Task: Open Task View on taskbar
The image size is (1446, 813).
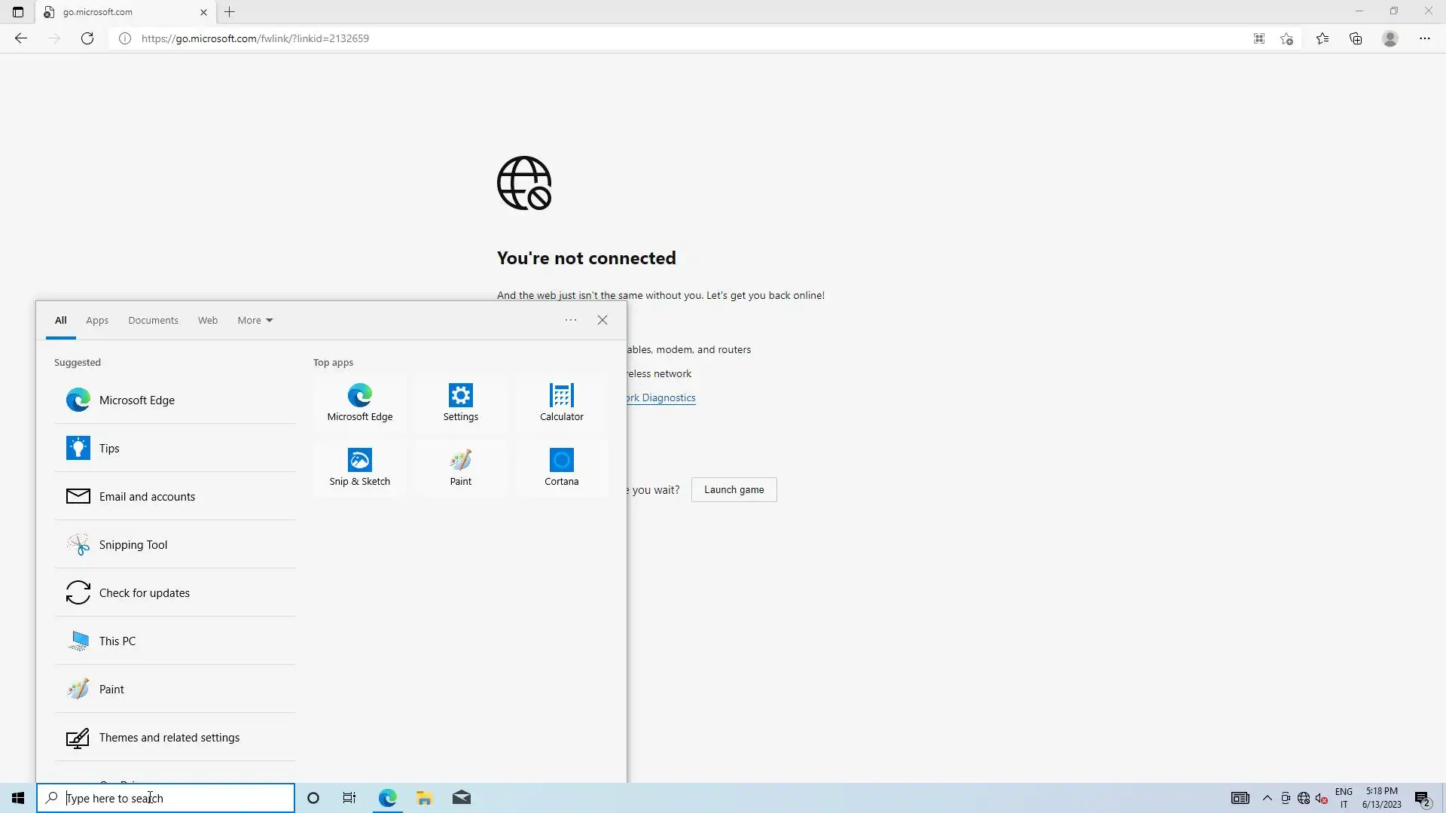Action: tap(349, 798)
